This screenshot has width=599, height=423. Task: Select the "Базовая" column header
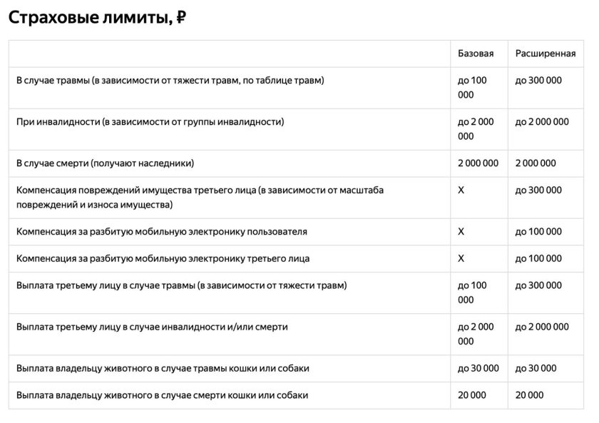point(476,54)
